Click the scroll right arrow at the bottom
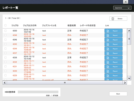Image resolution: width=134 pixels, height=101 pixels. click(x=125, y=83)
